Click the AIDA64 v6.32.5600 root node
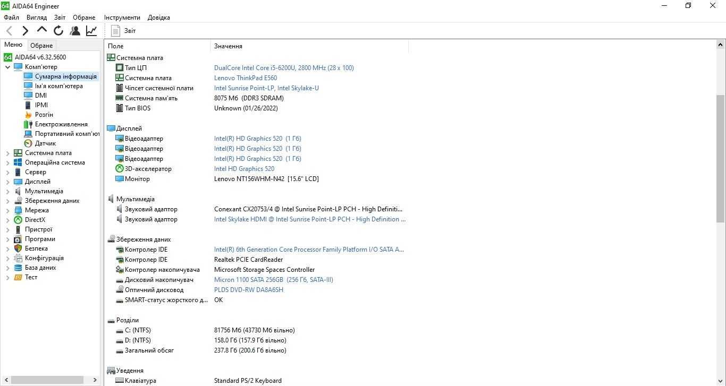The width and height of the screenshot is (726, 386). click(40, 57)
